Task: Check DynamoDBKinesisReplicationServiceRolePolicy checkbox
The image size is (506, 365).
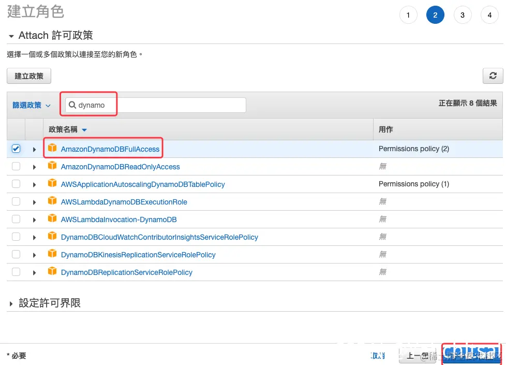Action: click(x=16, y=254)
